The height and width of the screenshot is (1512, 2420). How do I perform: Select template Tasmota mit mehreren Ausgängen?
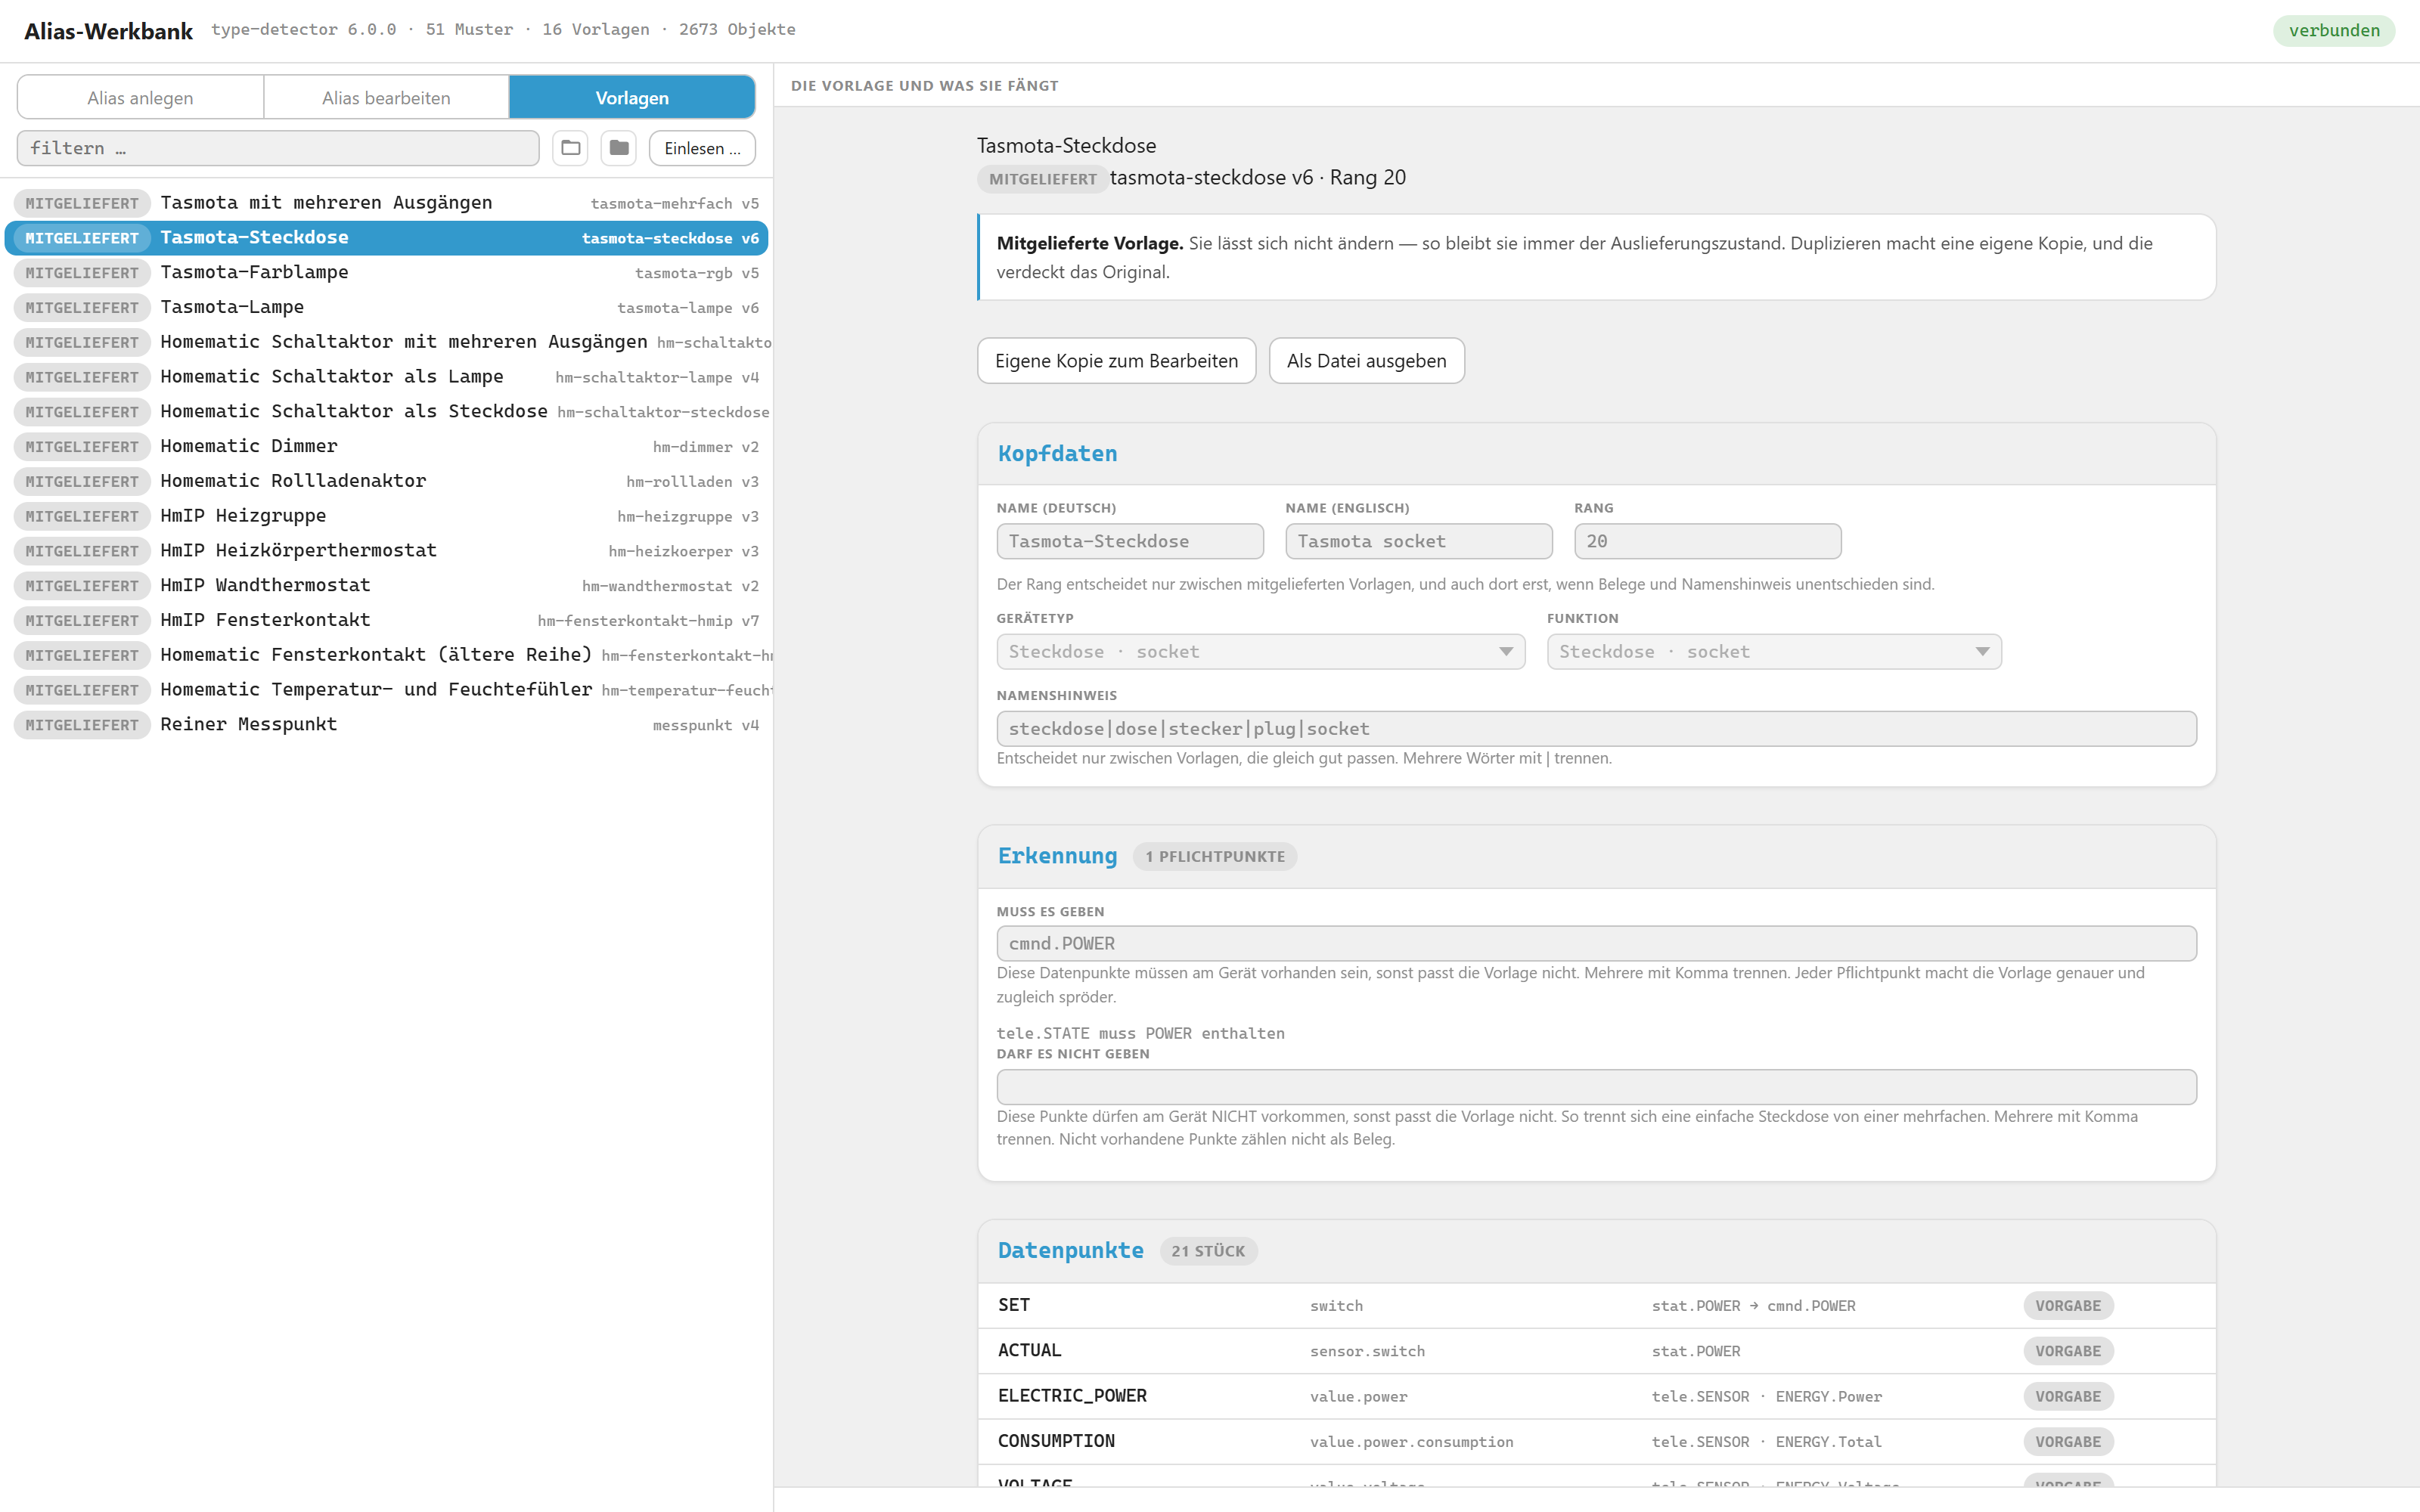pyautogui.click(x=386, y=203)
